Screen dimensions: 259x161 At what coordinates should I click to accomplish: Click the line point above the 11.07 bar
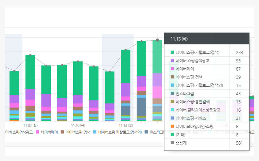tap(30, 55)
